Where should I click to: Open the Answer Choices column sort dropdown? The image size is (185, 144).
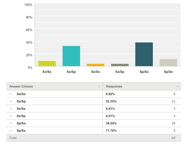[99, 87]
